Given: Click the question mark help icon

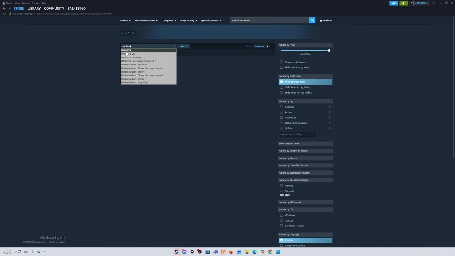Looking at the screenshot, I should point(412,3).
